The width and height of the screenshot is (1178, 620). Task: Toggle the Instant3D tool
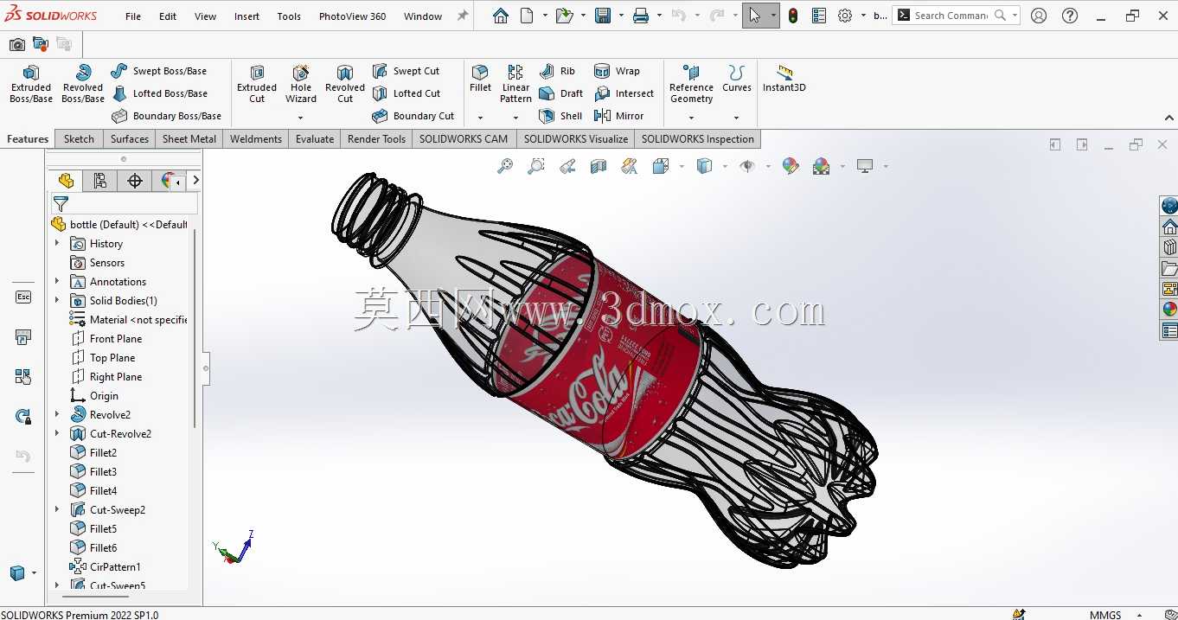(784, 78)
